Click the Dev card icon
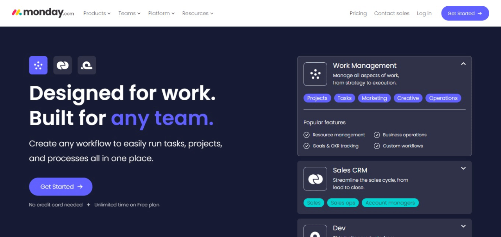 (x=315, y=231)
